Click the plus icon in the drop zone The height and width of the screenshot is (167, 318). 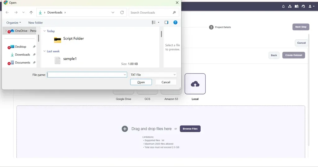125,129
